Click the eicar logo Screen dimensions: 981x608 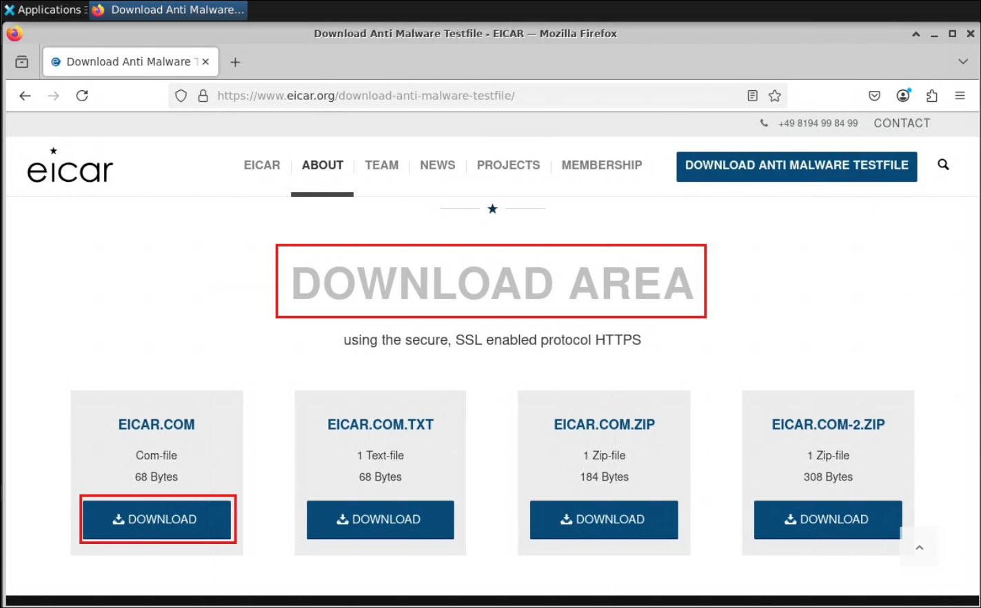[70, 166]
